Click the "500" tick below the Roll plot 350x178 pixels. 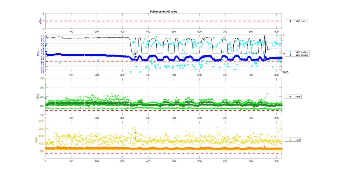pyautogui.click(x=174, y=161)
